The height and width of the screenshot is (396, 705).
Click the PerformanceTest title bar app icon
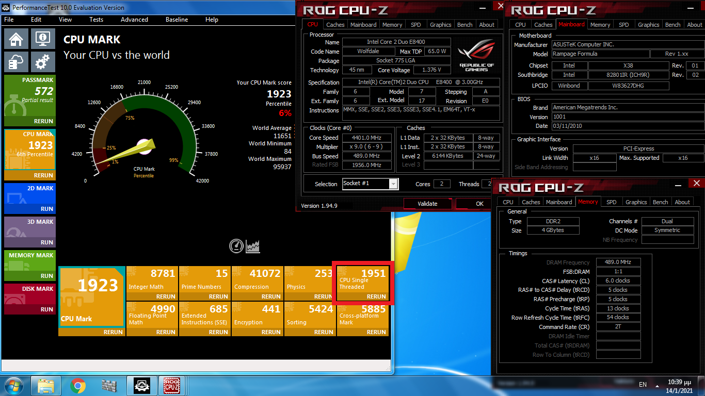tap(6, 7)
